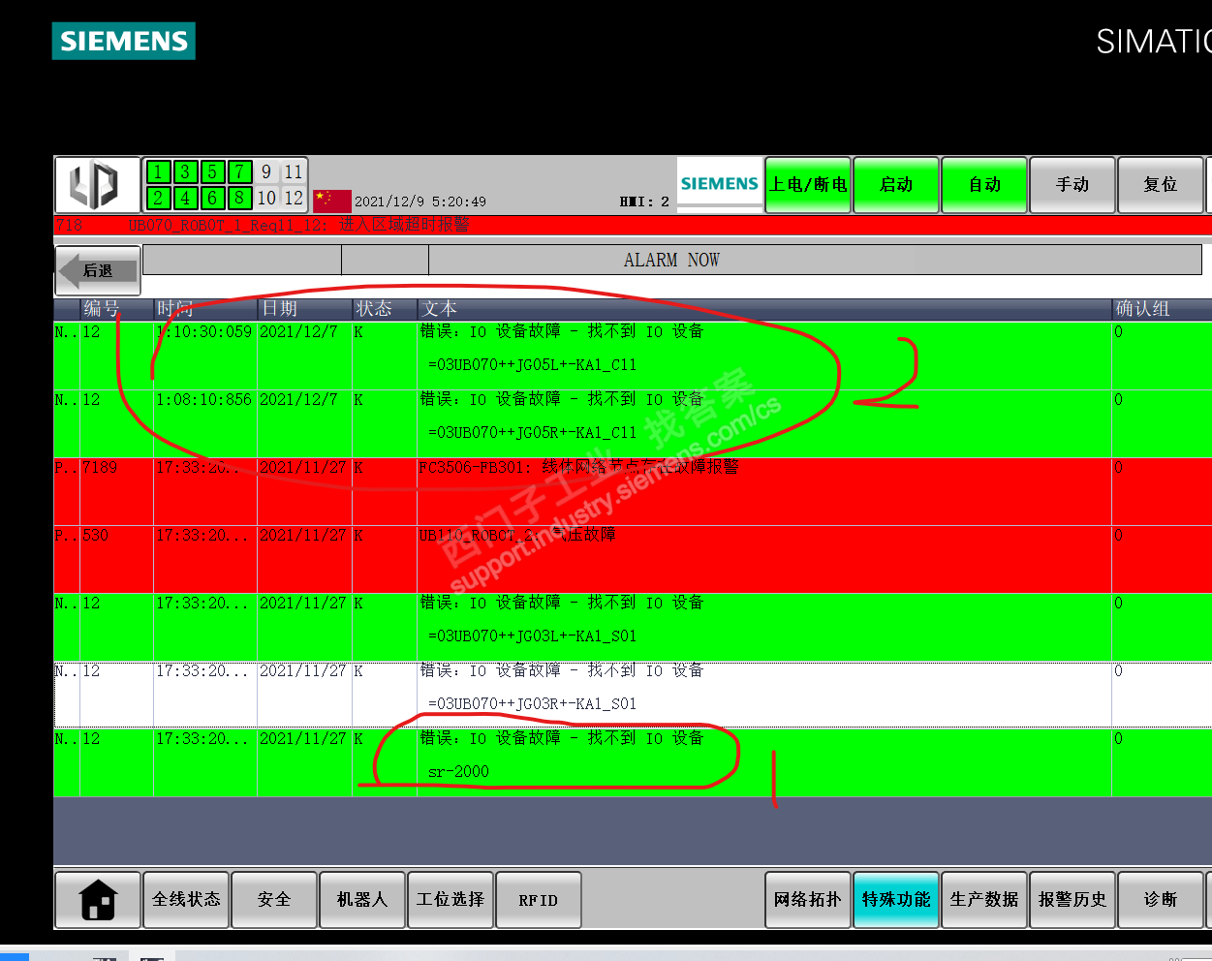The image size is (1212, 961).
Task: Select grey station indicator 9
Action: click(266, 172)
